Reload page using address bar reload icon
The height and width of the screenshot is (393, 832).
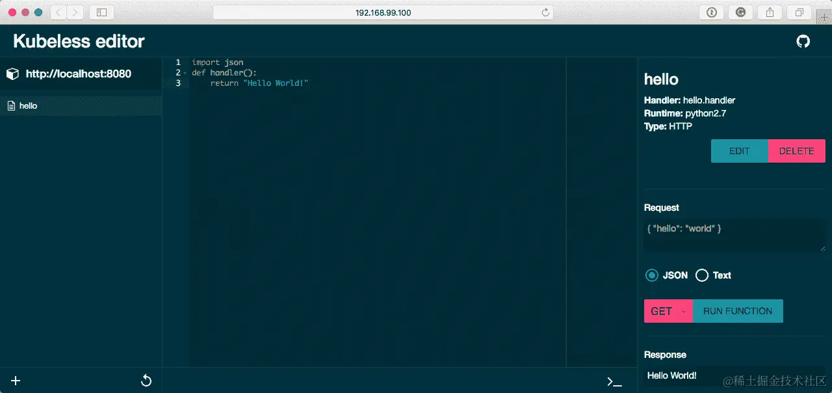[545, 12]
